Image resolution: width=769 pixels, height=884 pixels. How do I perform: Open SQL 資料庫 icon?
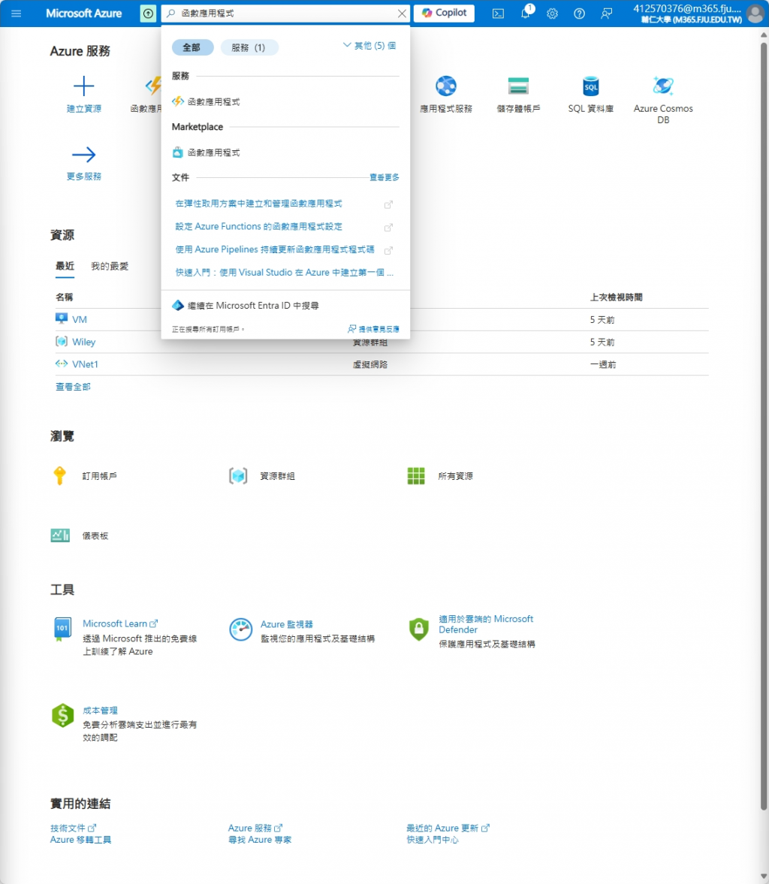[590, 86]
